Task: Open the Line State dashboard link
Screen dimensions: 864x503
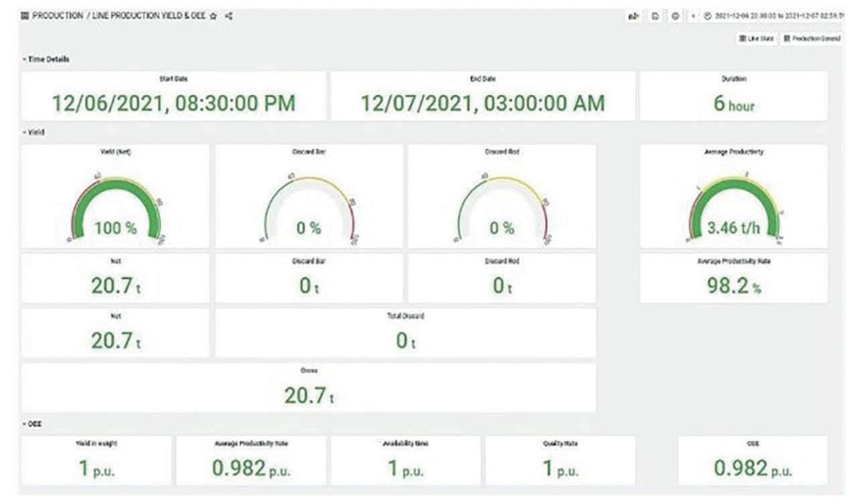Action: tap(757, 38)
